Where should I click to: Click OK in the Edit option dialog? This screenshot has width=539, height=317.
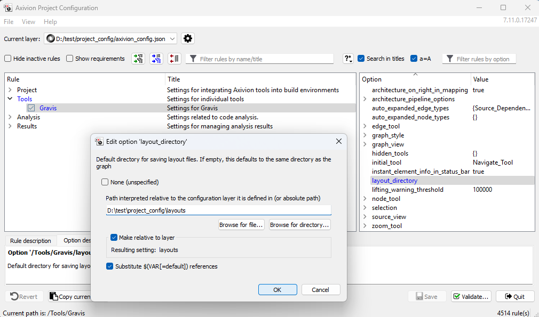coord(278,289)
